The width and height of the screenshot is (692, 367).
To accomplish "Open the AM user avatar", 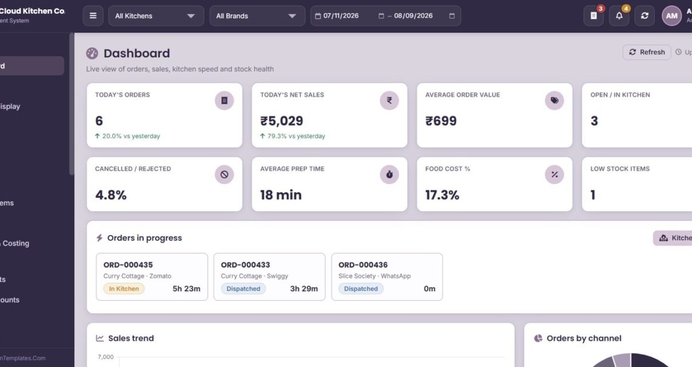I will click(671, 16).
